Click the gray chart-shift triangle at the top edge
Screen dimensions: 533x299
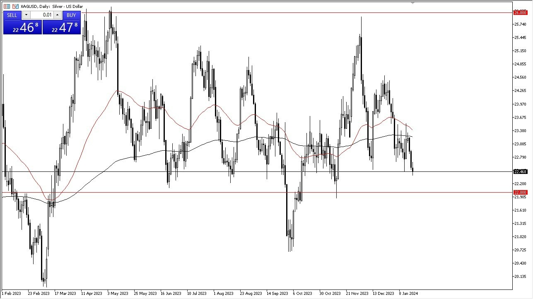[x=412, y=3]
